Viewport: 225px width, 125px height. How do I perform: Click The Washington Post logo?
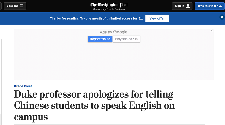tap(109, 5)
